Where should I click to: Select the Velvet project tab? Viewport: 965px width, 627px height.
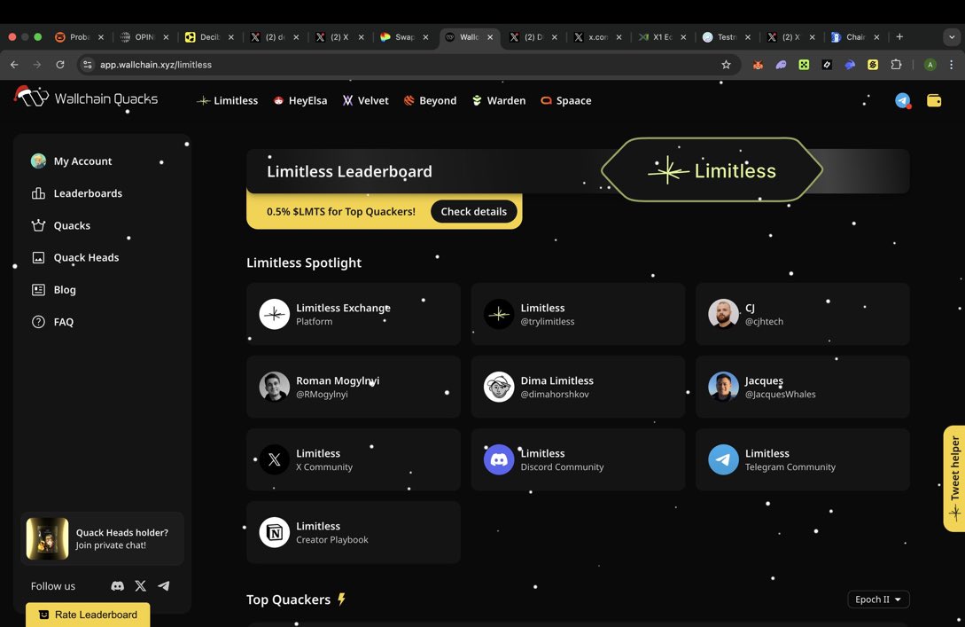coord(366,100)
